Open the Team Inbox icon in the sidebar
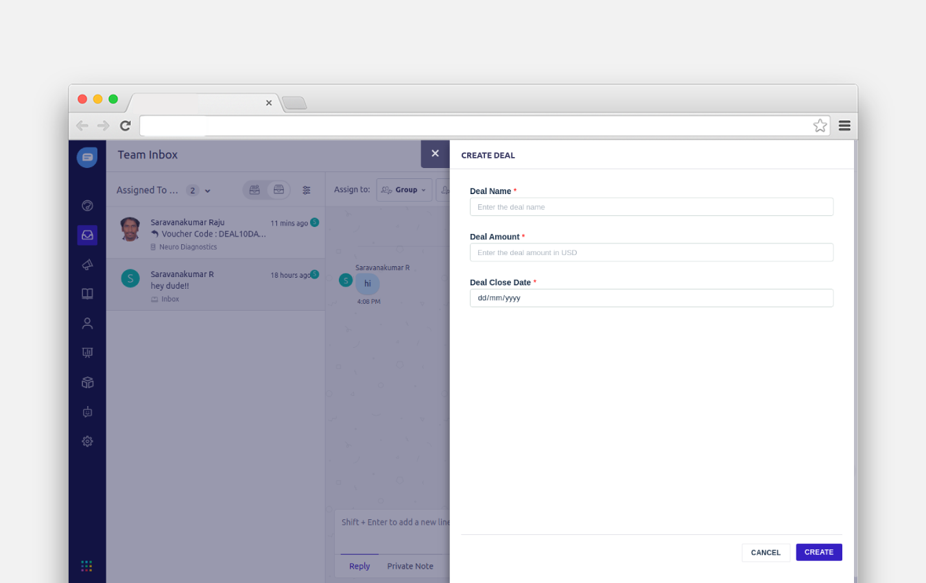 [87, 235]
